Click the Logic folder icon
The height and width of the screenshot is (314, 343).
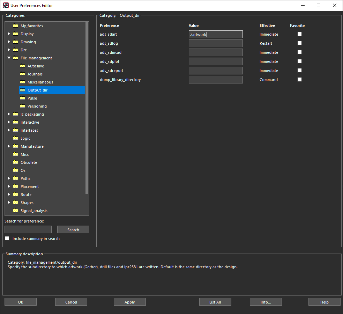pos(16,138)
